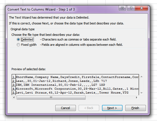This screenshot has height=121, width=157.
Task: Close the Convert Text to Columns Wizard
Action: click(x=141, y=8)
